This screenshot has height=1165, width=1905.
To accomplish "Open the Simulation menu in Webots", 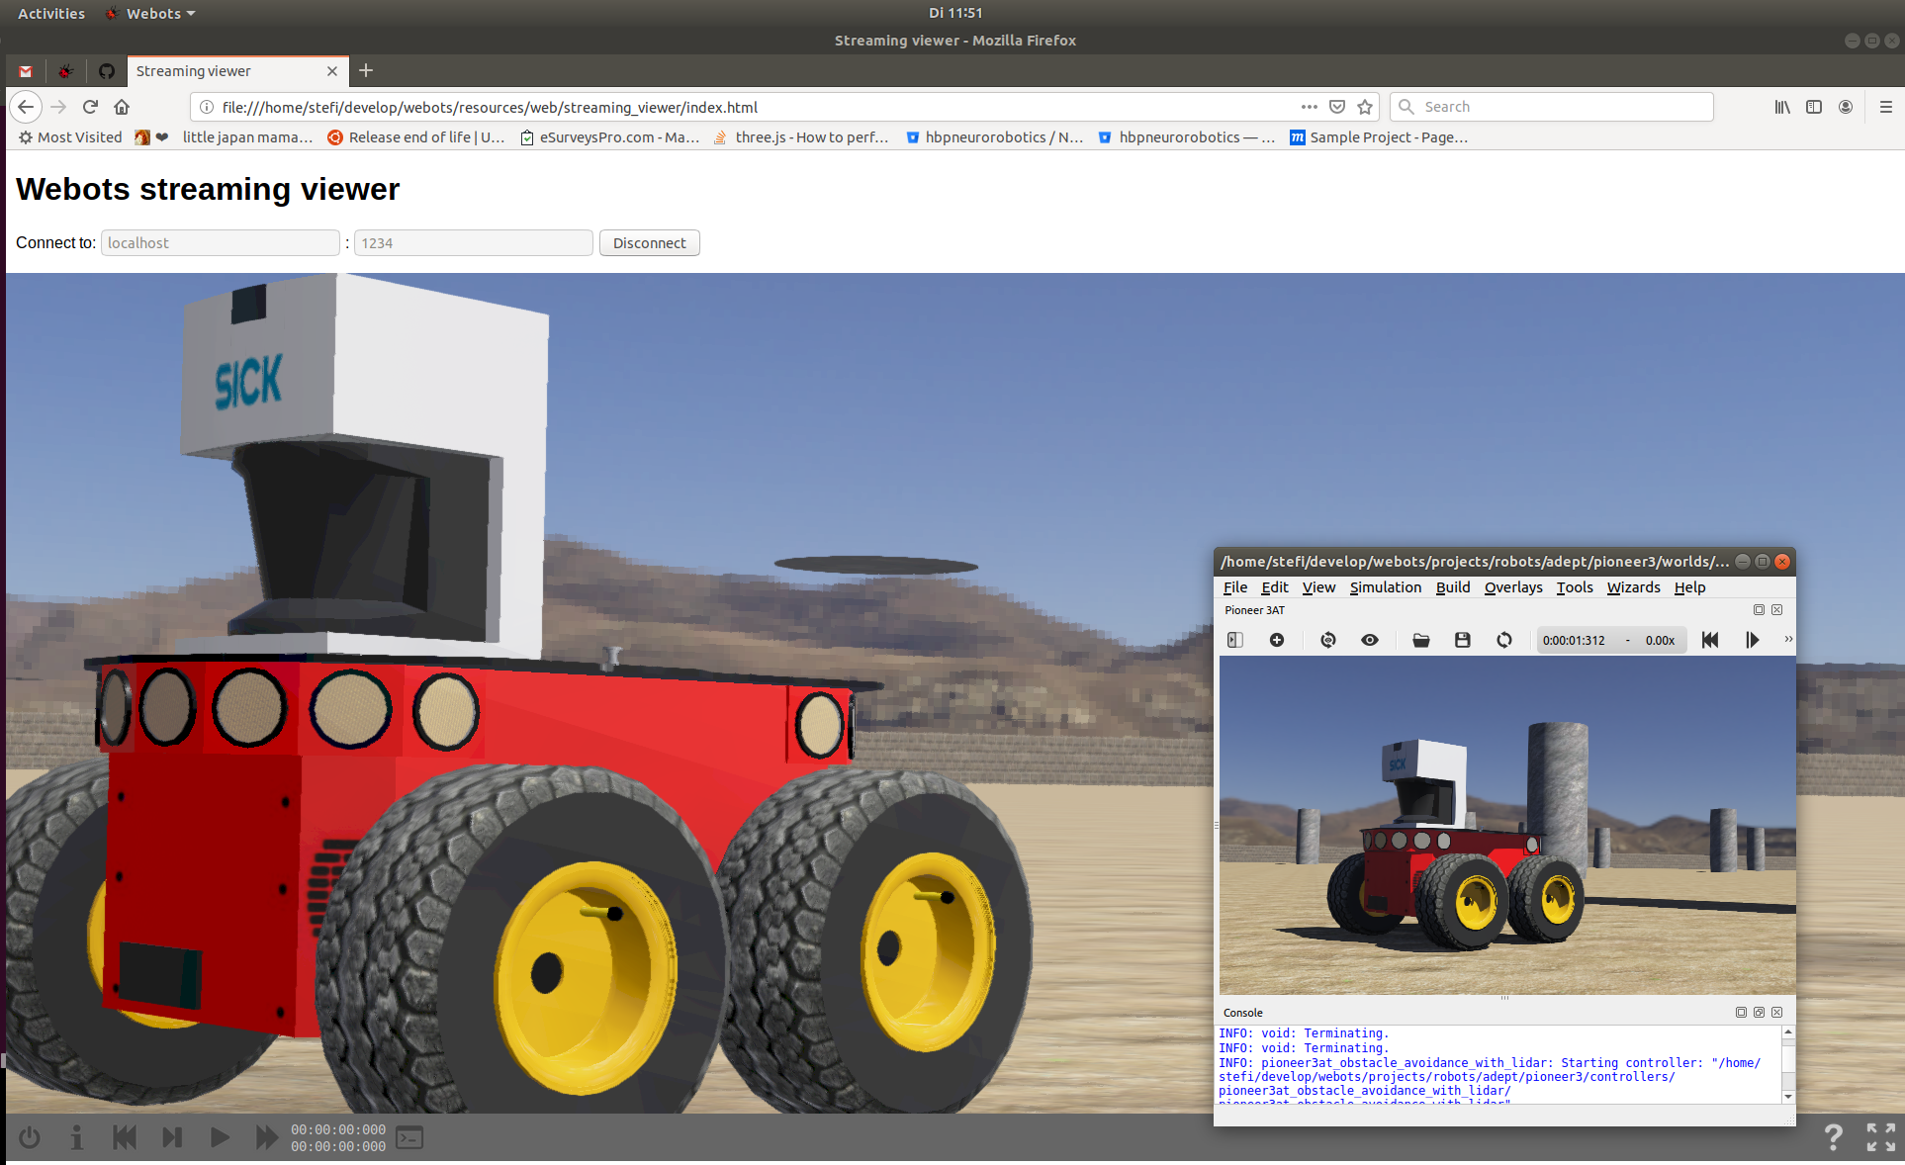I will (x=1385, y=587).
